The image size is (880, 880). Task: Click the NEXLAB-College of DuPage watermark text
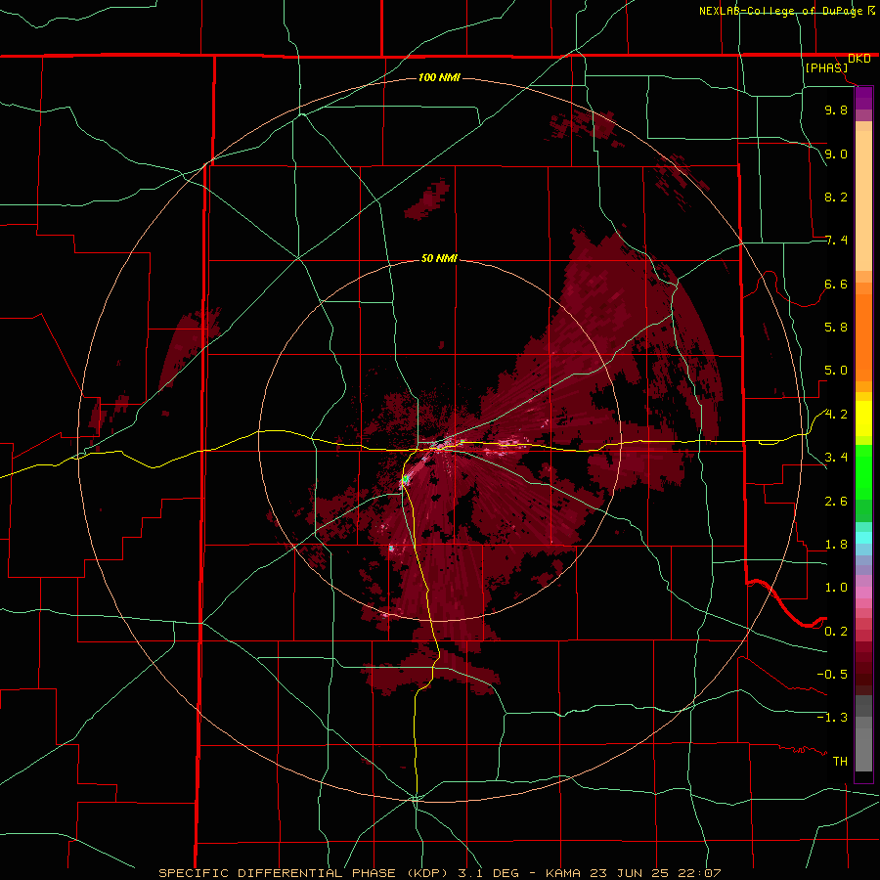pos(781,11)
